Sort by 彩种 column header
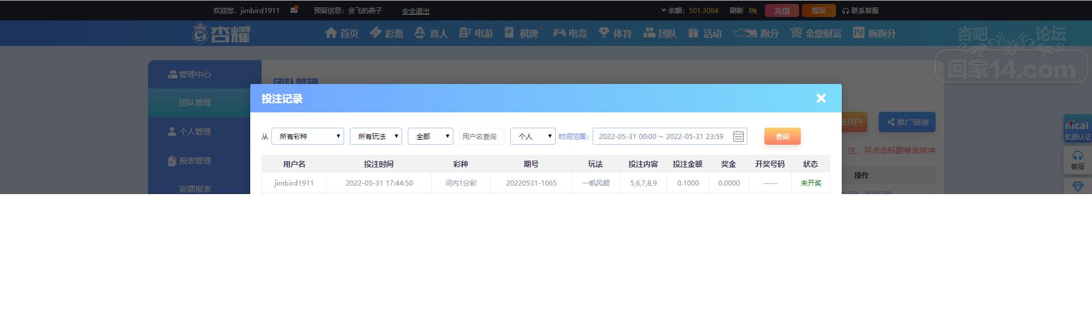The width and height of the screenshot is (1092, 311). 461,164
